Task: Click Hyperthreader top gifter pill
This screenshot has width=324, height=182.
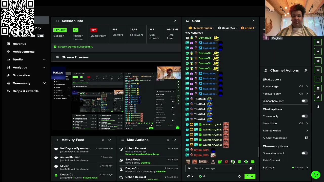Action: 202,28
